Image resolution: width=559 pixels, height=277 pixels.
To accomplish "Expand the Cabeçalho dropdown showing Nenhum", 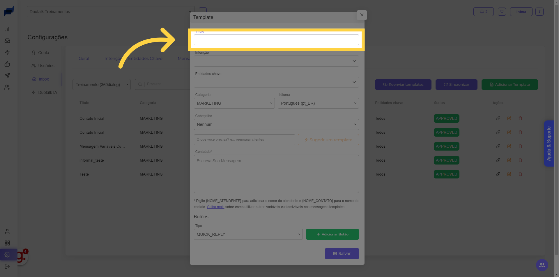I will tap(276, 124).
